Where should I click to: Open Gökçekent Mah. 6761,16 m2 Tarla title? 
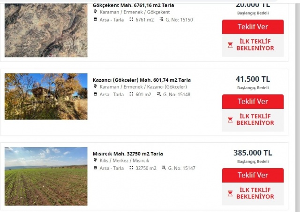(133, 5)
